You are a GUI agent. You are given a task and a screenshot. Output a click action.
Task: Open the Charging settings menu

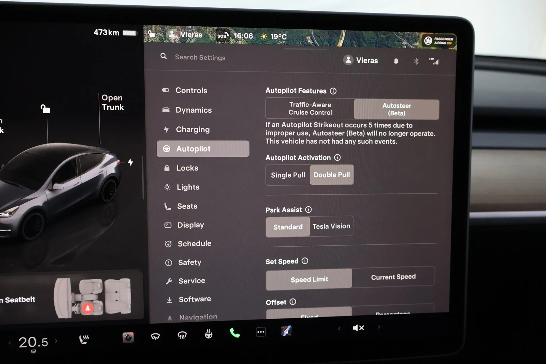click(186, 129)
